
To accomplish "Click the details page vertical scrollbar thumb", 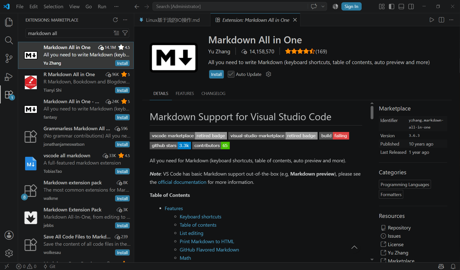I will point(372,112).
